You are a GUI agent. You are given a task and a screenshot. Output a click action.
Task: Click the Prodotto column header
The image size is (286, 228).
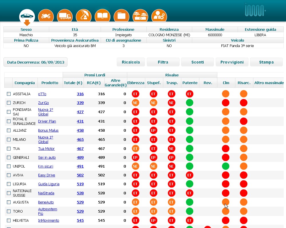[x=50, y=83]
